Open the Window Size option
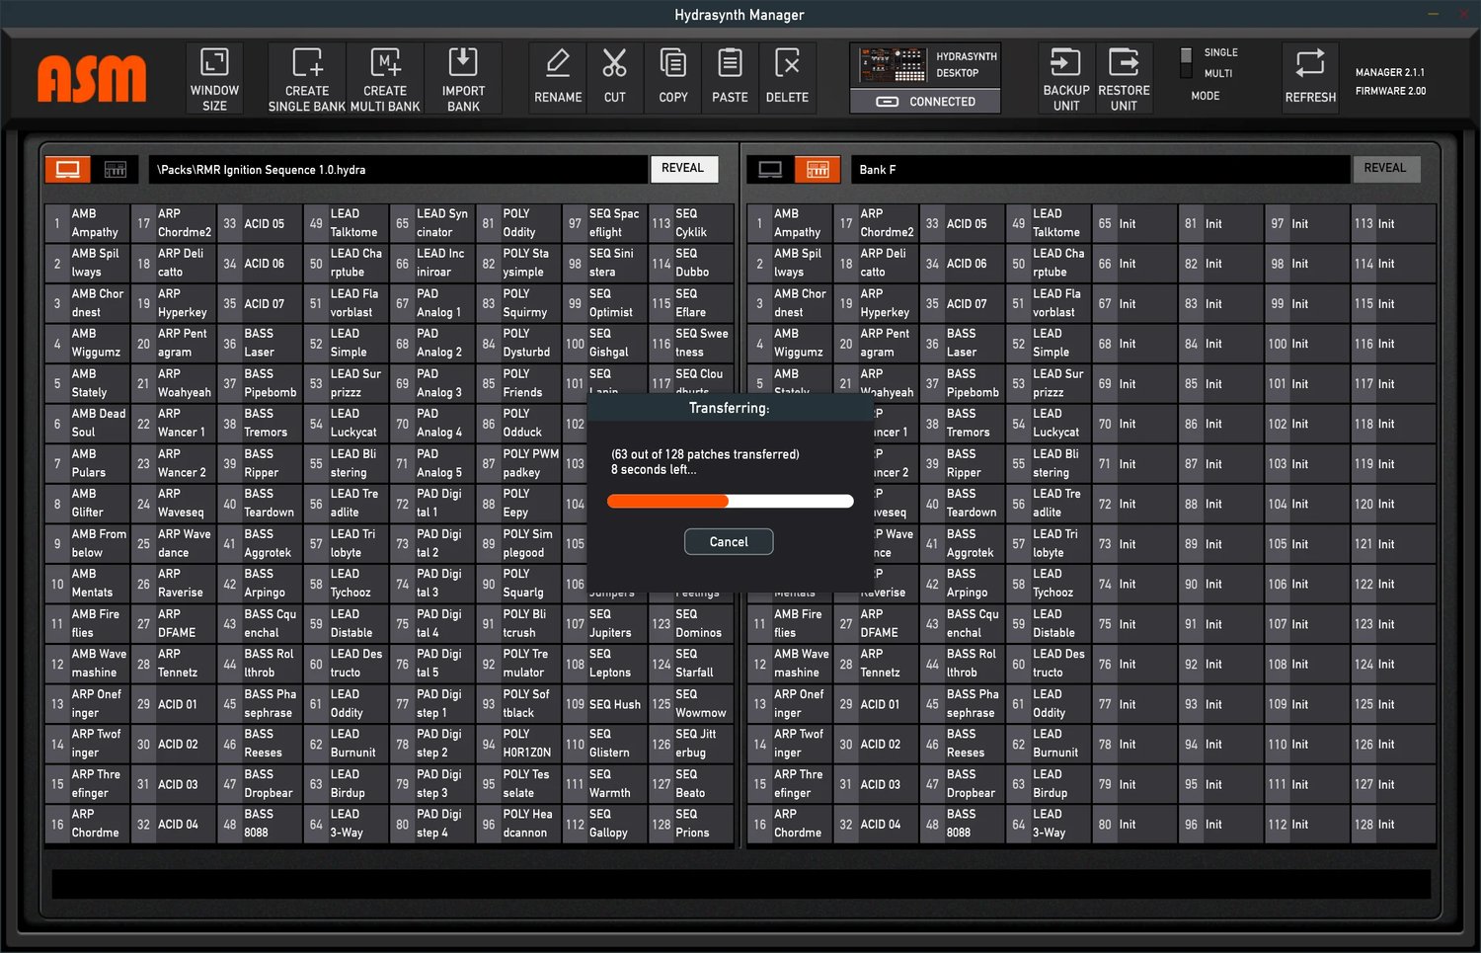This screenshot has height=953, width=1481. 214,78
